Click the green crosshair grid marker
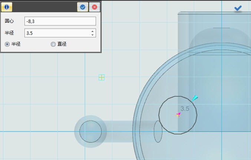 (102, 77)
